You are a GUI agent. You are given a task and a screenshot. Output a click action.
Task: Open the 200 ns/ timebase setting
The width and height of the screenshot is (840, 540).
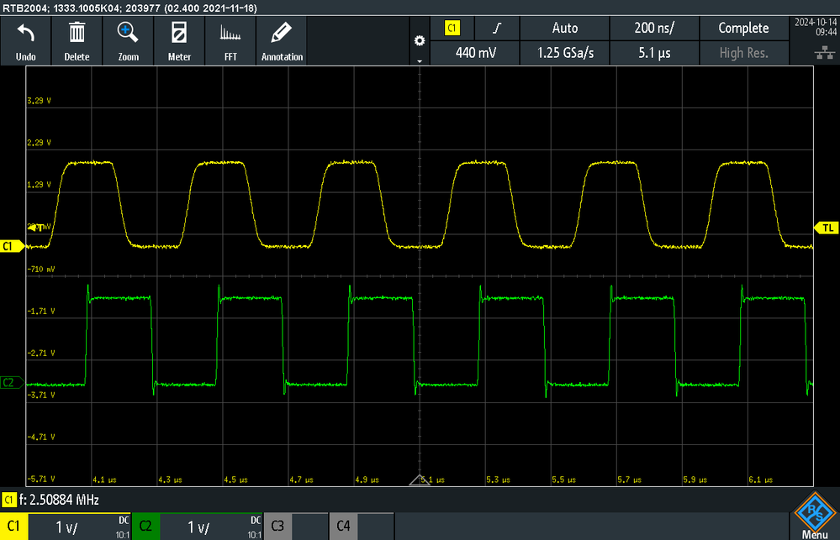tap(654, 28)
